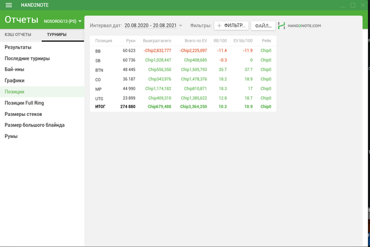The width and height of the screenshot is (370, 247).
Task: Click the HAND2NOTE title text
Action: [35, 5]
